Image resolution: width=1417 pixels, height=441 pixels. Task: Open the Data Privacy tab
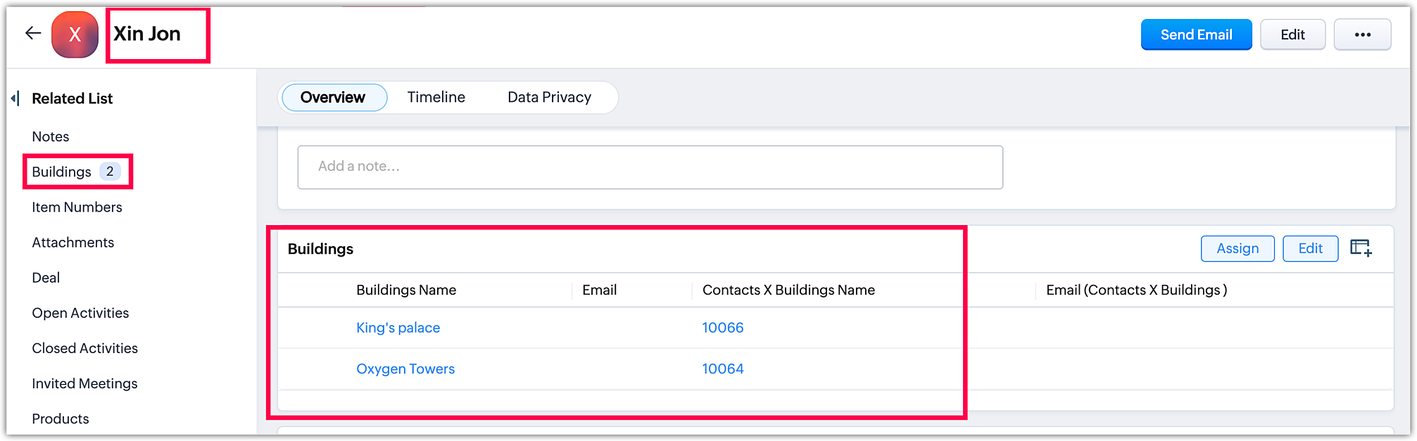click(549, 97)
